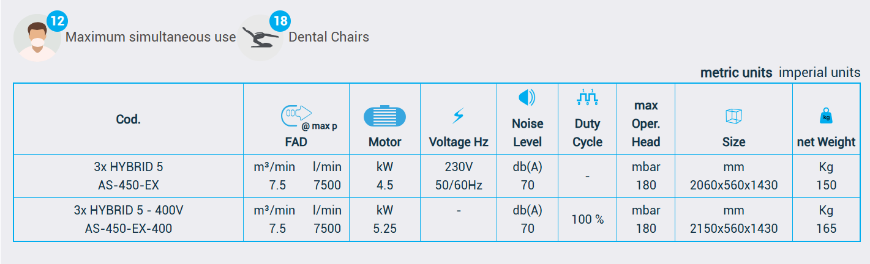Click the noise level speaker icon
This screenshot has width=870, height=264.
pyautogui.click(x=527, y=97)
